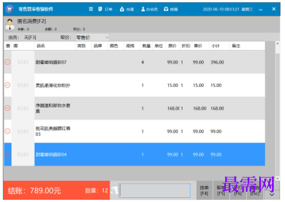Click the 折扣 column header

pos(186,46)
